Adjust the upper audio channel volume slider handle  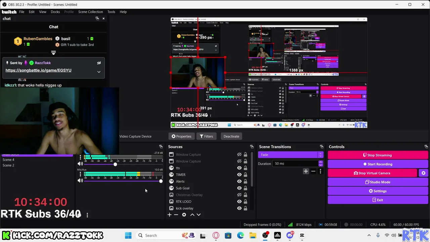pos(115,164)
